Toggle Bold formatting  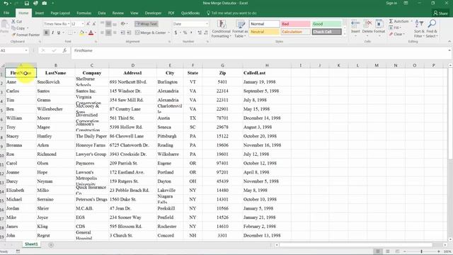coord(46,33)
